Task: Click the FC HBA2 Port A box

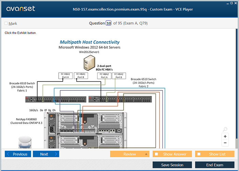Action: [104, 76]
